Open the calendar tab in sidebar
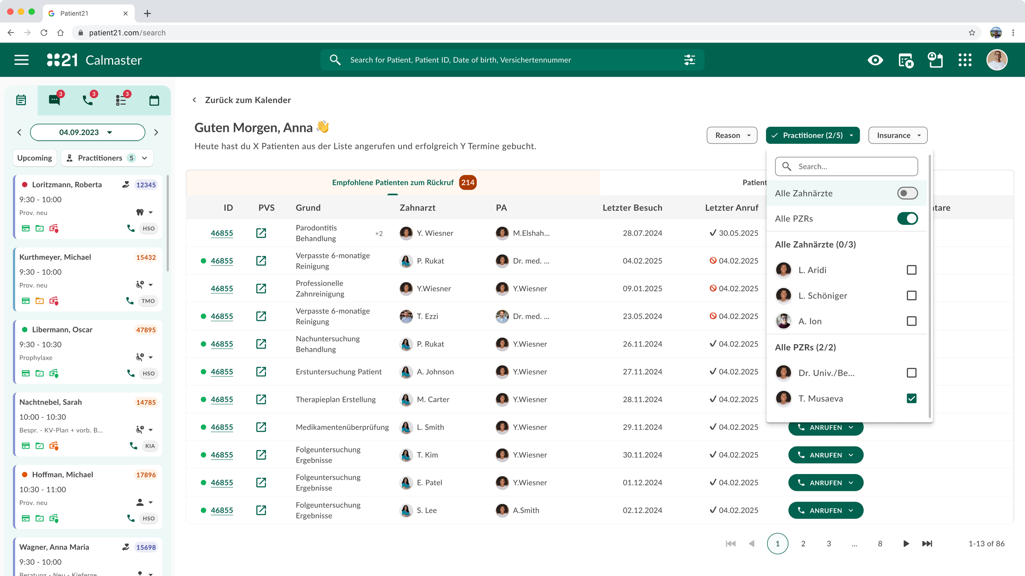This screenshot has height=576, width=1025. [154, 100]
